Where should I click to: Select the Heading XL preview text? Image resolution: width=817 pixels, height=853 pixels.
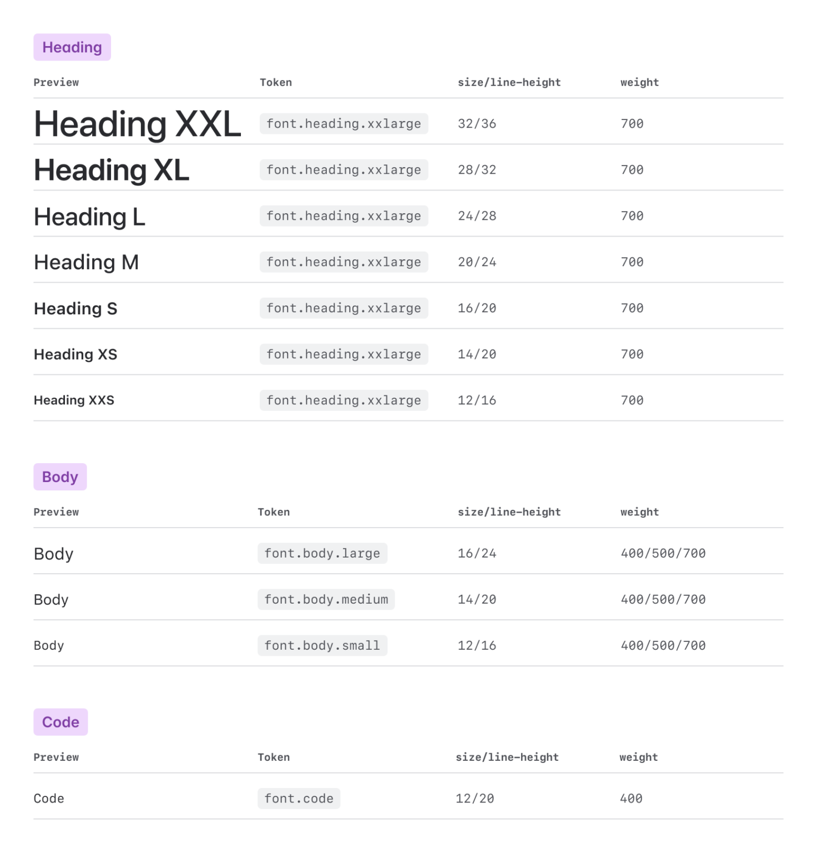111,170
